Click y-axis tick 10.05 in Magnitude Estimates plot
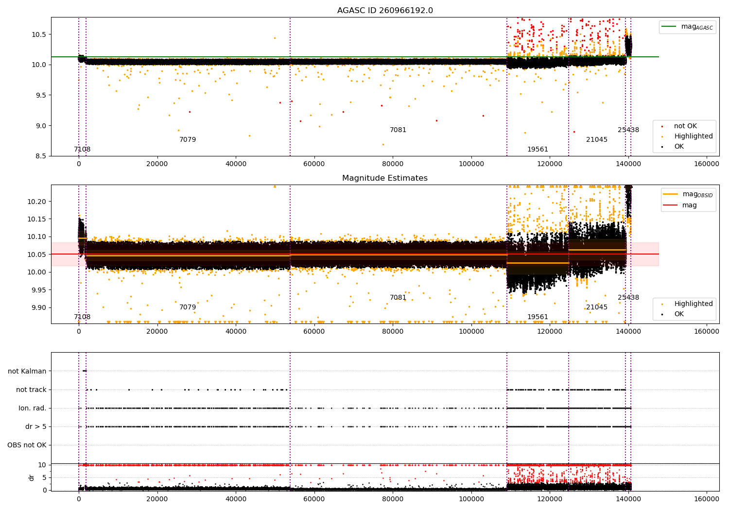729x510 pixels. point(37,255)
